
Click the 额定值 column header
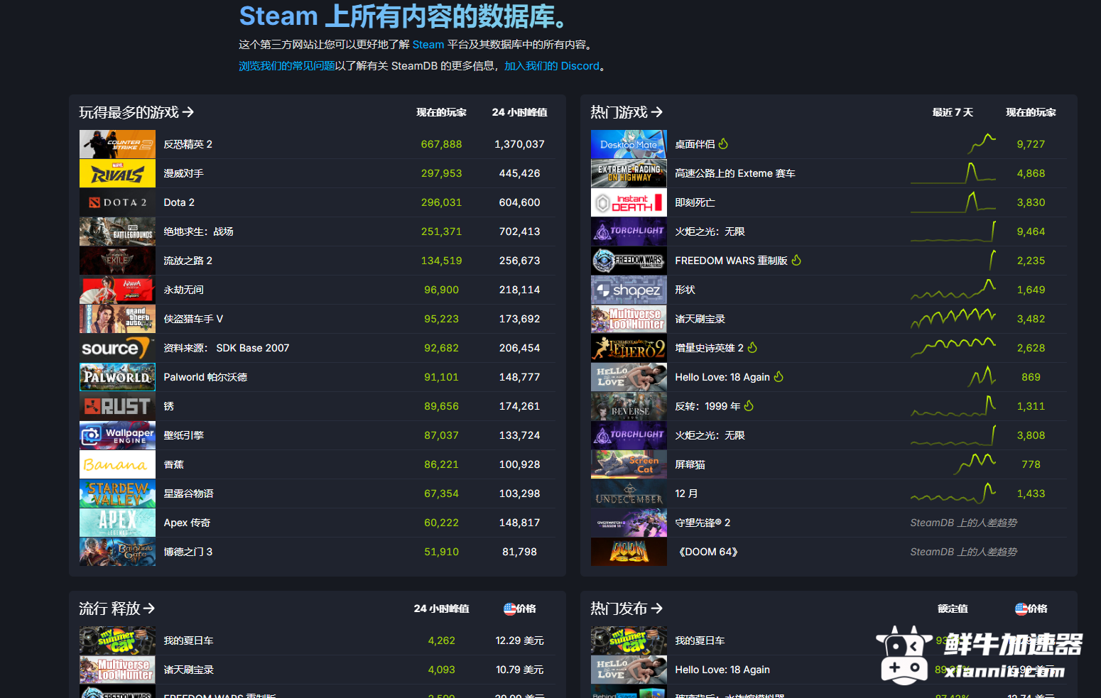(x=953, y=609)
